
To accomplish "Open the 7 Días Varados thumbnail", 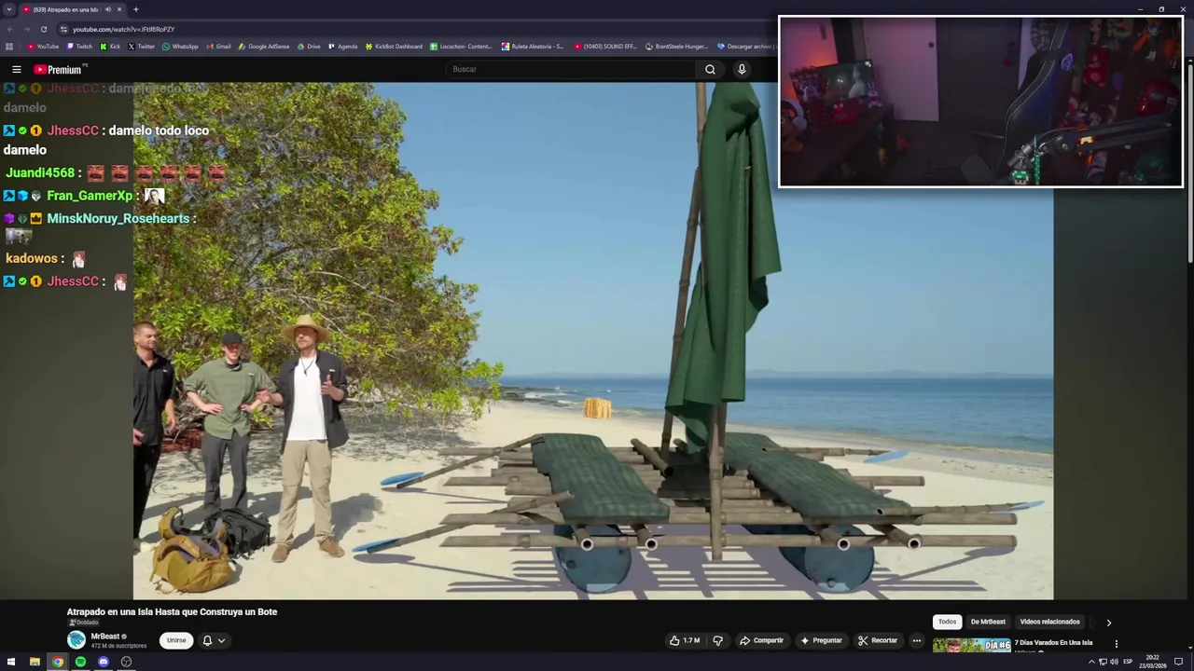I will [x=971, y=646].
